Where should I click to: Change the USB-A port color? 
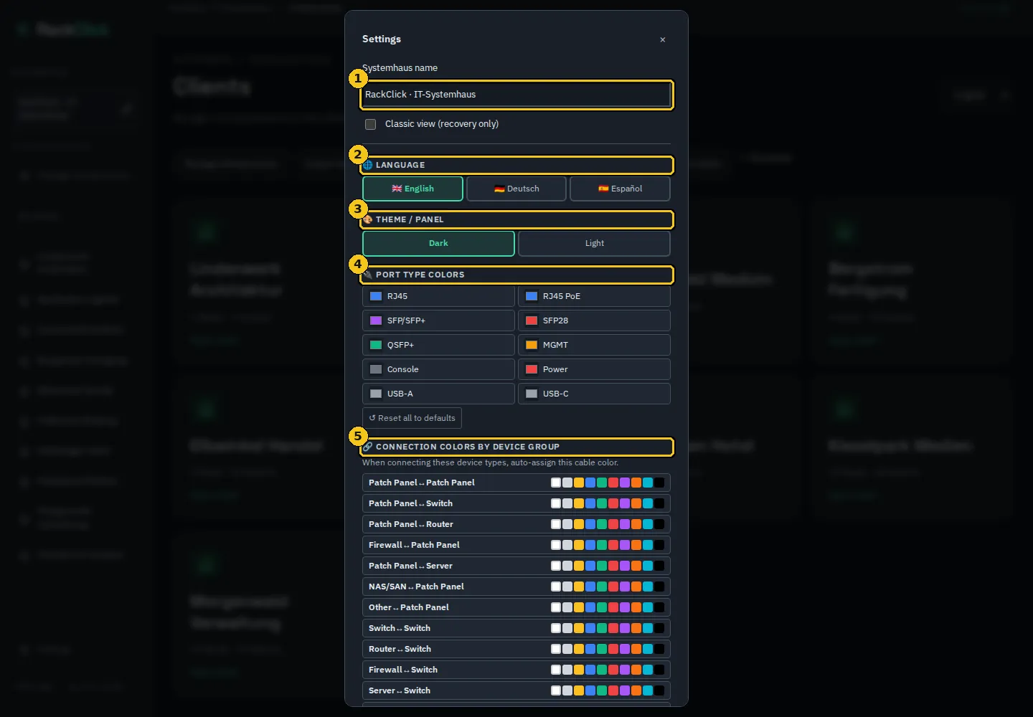[376, 394]
